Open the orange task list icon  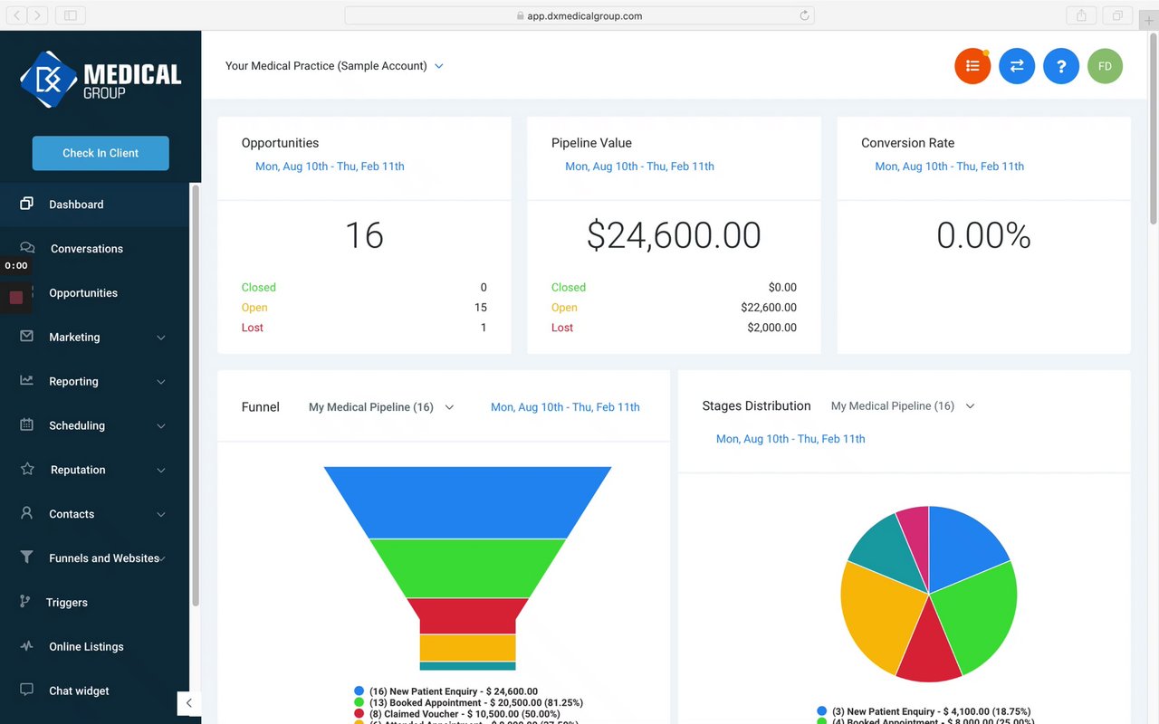coord(972,66)
